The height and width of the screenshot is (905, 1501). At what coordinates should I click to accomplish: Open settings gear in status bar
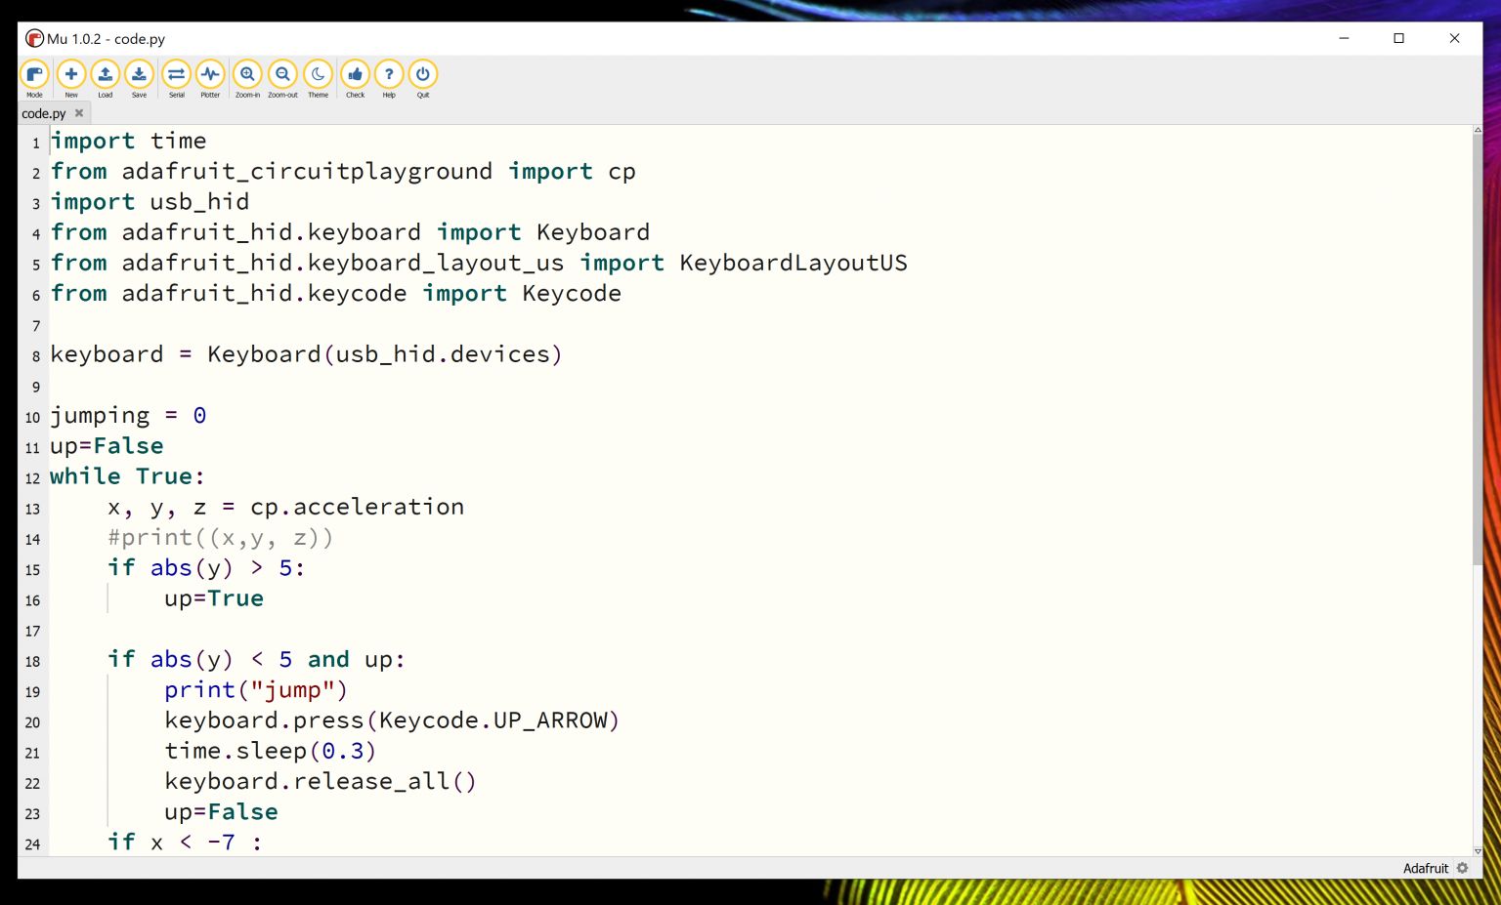coord(1462,868)
